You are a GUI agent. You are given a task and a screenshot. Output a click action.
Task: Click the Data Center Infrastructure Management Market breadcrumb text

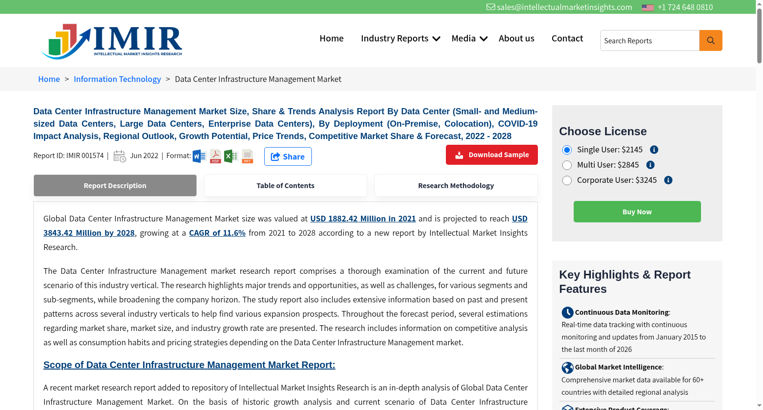258,79
